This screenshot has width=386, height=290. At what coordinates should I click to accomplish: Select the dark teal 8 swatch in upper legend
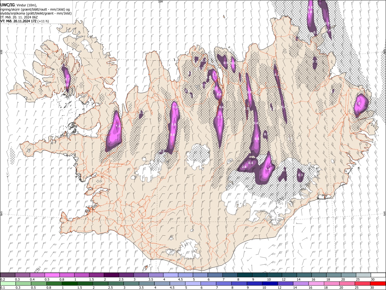pyautogui.click(x=245, y=275)
